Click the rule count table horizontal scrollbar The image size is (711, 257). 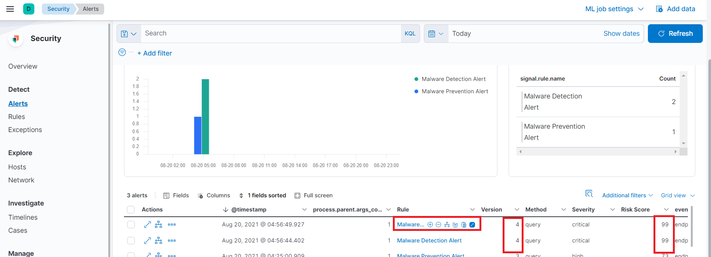pyautogui.click(x=598, y=152)
